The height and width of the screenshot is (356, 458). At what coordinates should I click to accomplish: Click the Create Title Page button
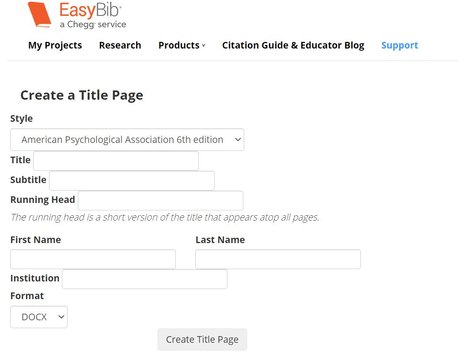click(x=202, y=339)
